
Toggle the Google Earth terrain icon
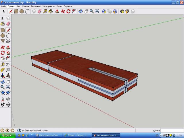tap(110, 11)
